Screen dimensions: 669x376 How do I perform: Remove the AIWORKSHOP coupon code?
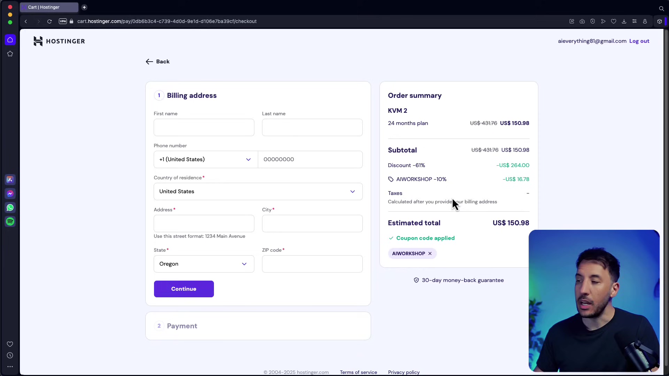point(430,253)
